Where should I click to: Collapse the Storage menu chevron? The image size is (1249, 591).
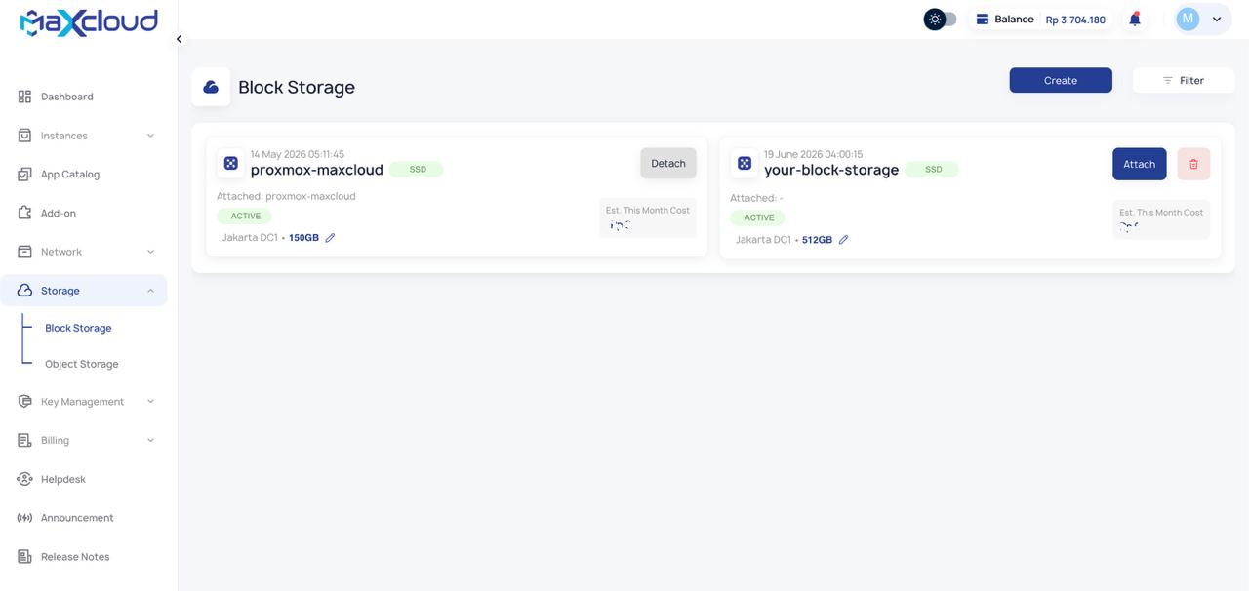click(150, 291)
